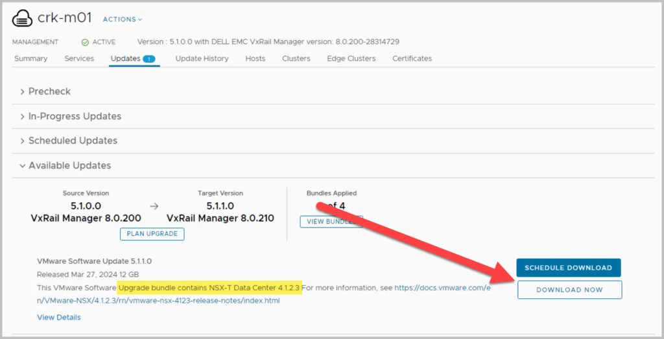Open the Certificates tab

pyautogui.click(x=412, y=58)
